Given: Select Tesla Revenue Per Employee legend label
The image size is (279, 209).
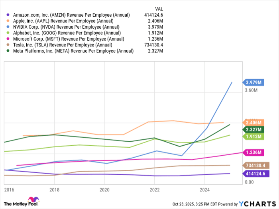Looking at the screenshot, I should click(x=63, y=45).
